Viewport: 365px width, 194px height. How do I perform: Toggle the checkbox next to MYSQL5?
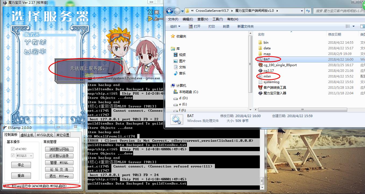click(13, 155)
